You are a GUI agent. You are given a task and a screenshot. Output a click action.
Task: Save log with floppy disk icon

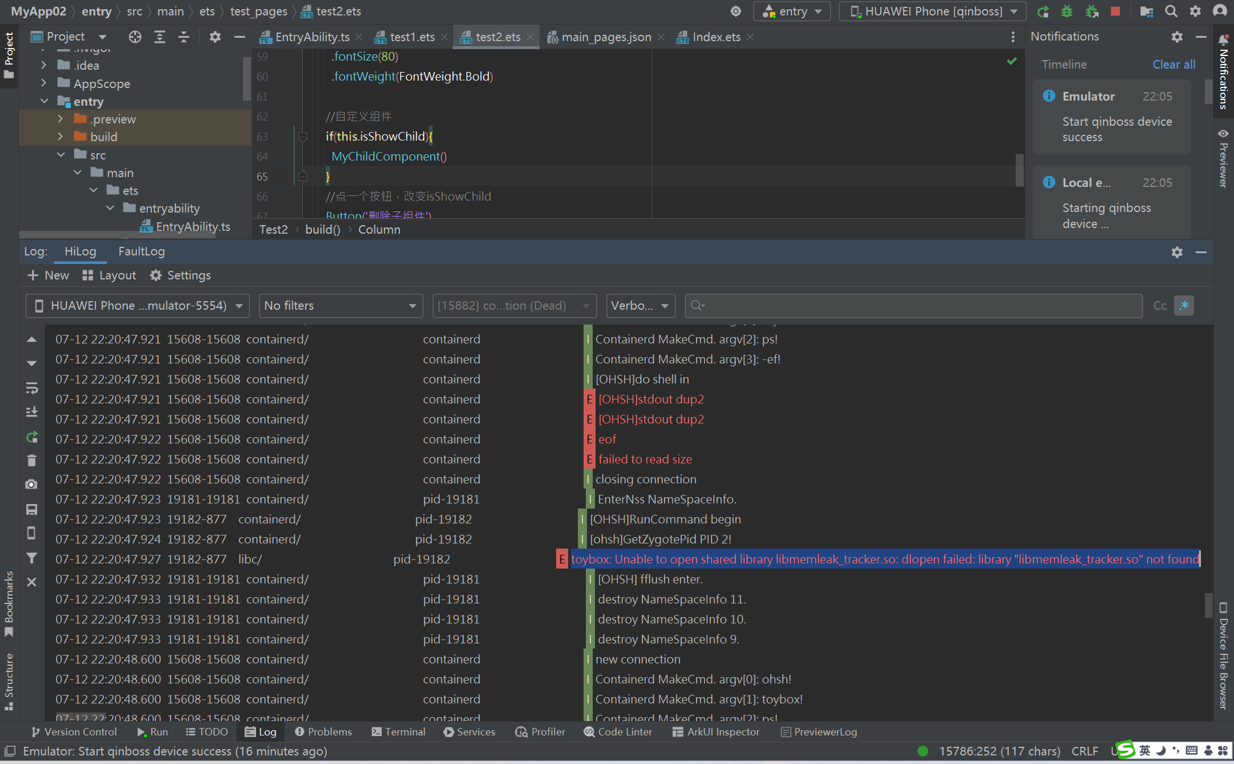coord(32,509)
